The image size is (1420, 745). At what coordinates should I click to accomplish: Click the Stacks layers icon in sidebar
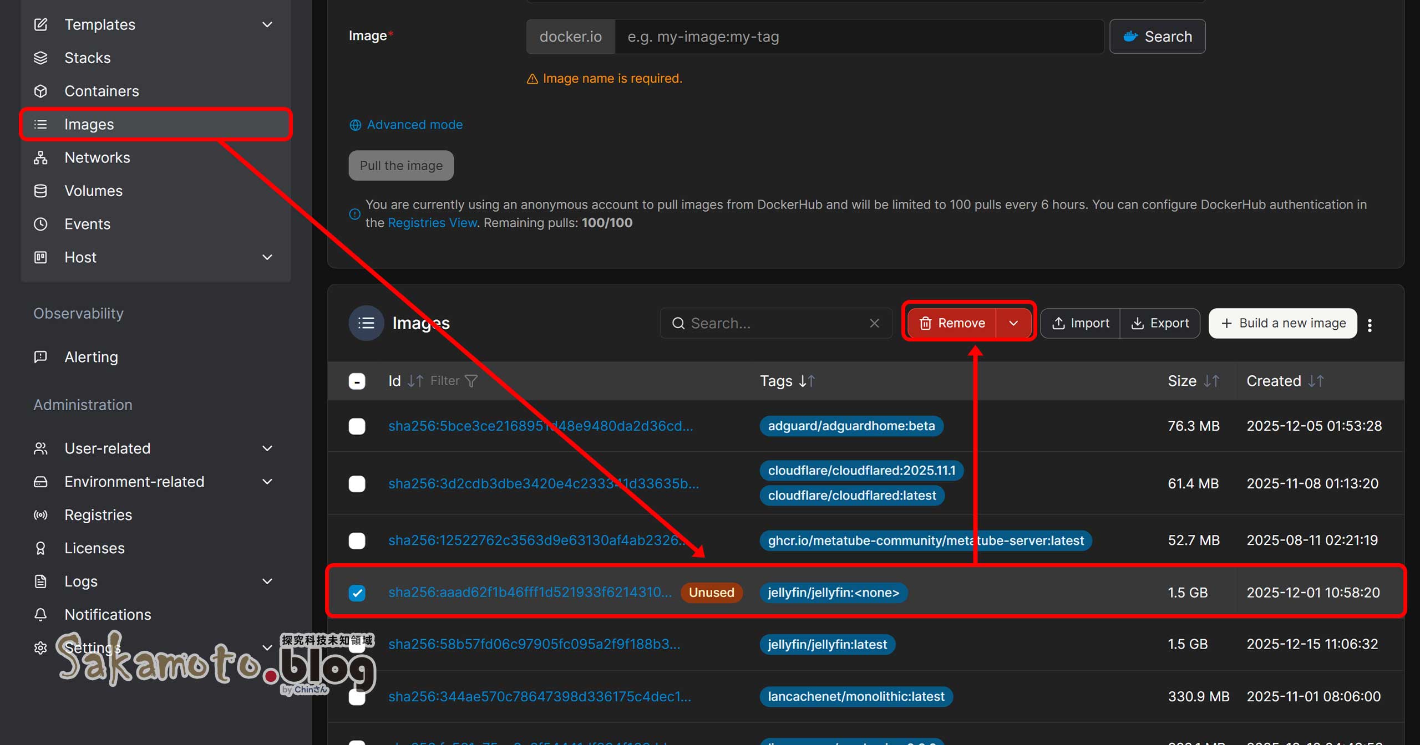tap(40, 58)
